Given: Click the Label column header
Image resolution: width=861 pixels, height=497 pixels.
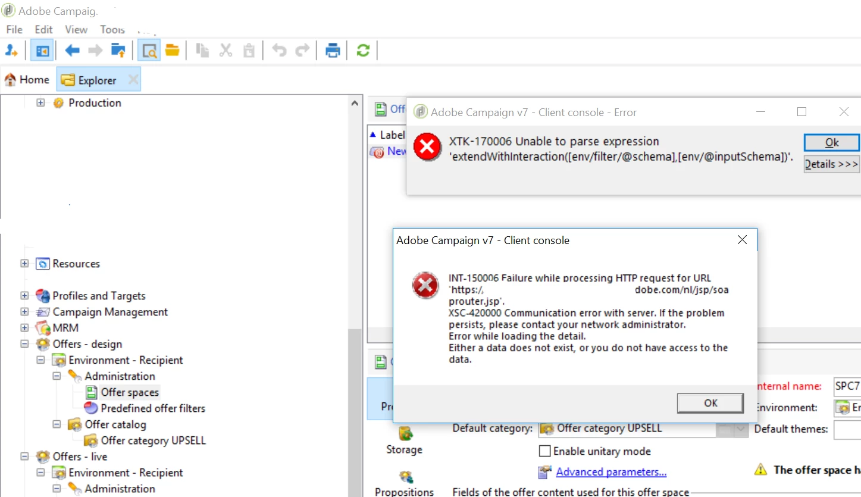Looking at the screenshot, I should [392, 135].
